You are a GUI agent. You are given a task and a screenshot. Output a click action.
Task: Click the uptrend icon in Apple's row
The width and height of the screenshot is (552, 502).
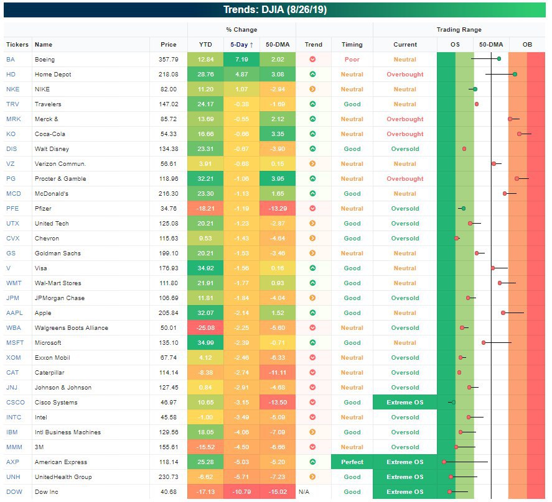click(312, 313)
